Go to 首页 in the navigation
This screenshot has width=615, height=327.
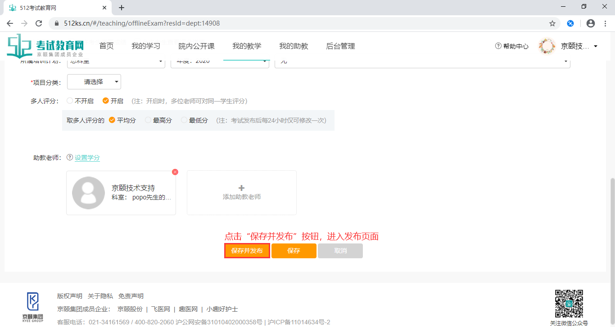tap(106, 46)
